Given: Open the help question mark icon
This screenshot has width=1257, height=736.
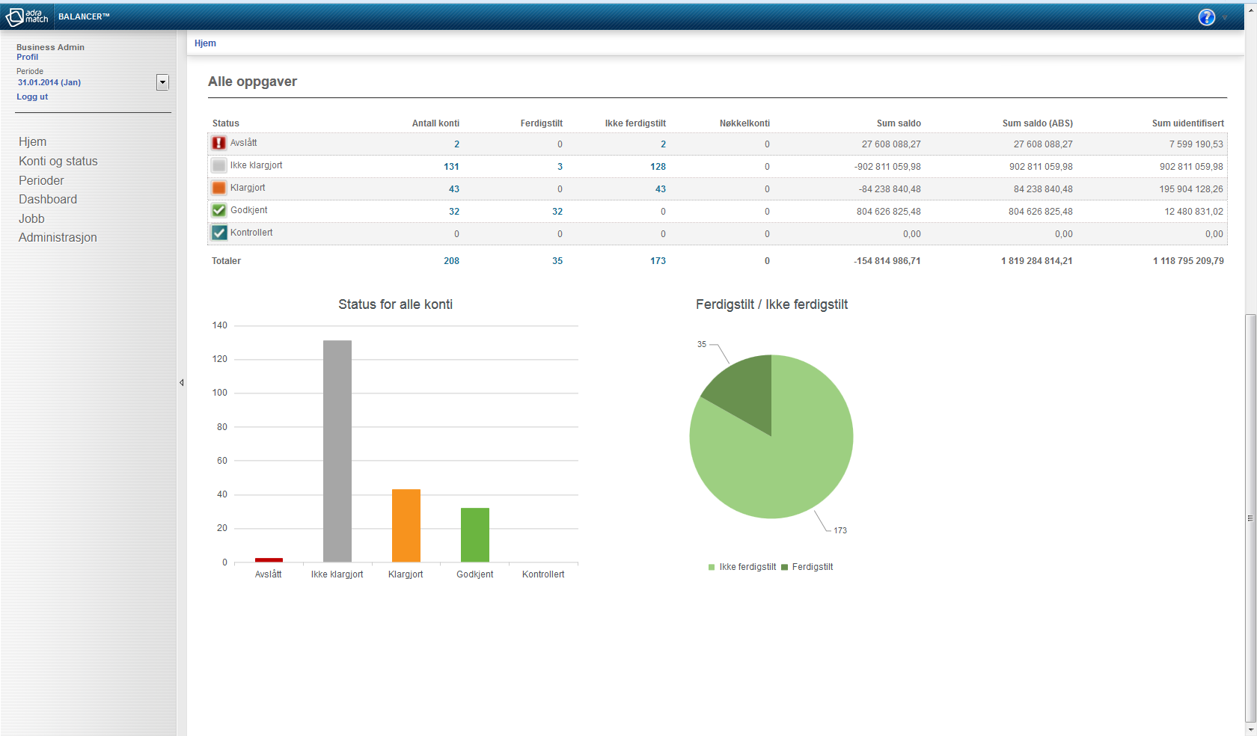Looking at the screenshot, I should 1206,17.
